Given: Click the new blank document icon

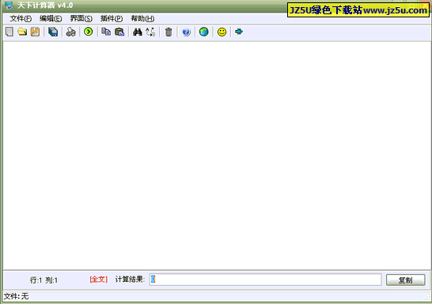Looking at the screenshot, I should click(9, 32).
